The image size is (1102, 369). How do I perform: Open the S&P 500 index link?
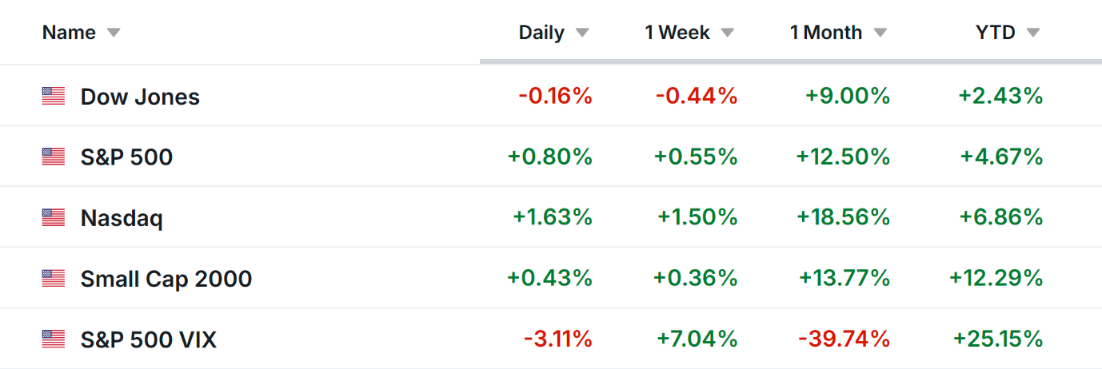[x=126, y=157]
